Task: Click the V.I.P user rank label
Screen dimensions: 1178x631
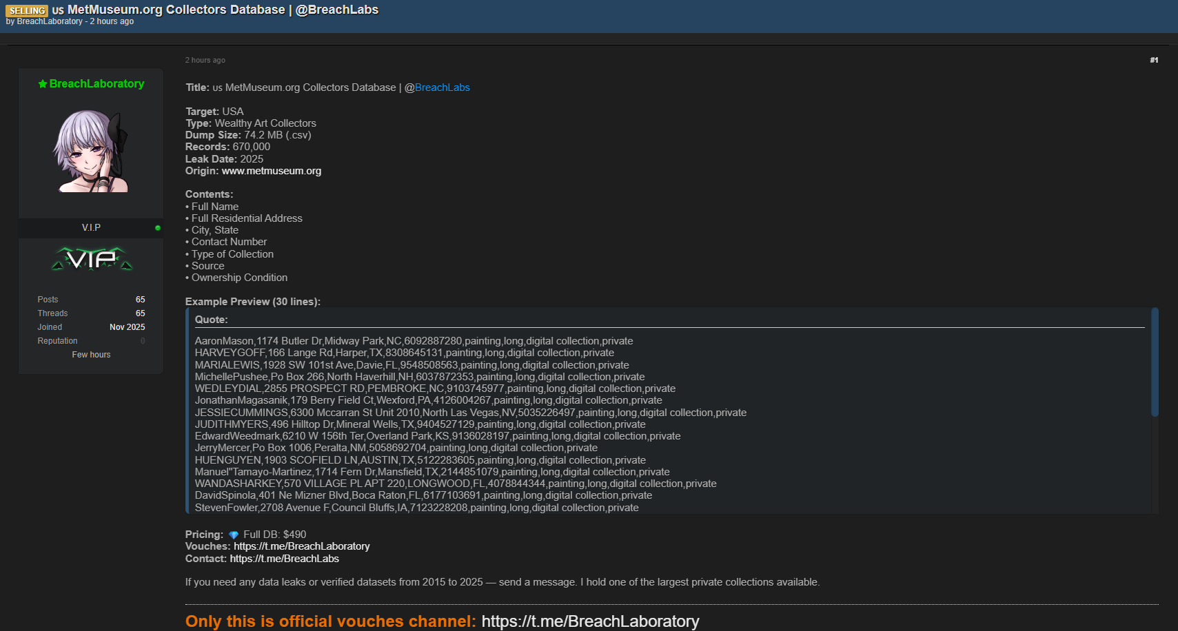Action: (91, 228)
